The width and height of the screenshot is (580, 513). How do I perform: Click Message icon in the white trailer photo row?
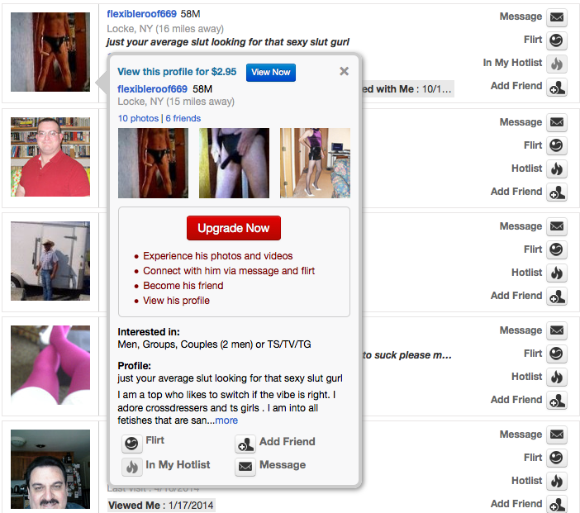557,227
